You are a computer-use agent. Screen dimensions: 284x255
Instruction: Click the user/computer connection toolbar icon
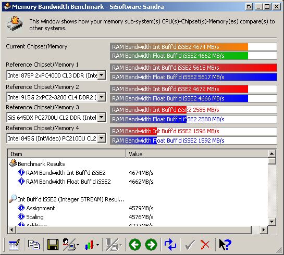click(x=69, y=245)
